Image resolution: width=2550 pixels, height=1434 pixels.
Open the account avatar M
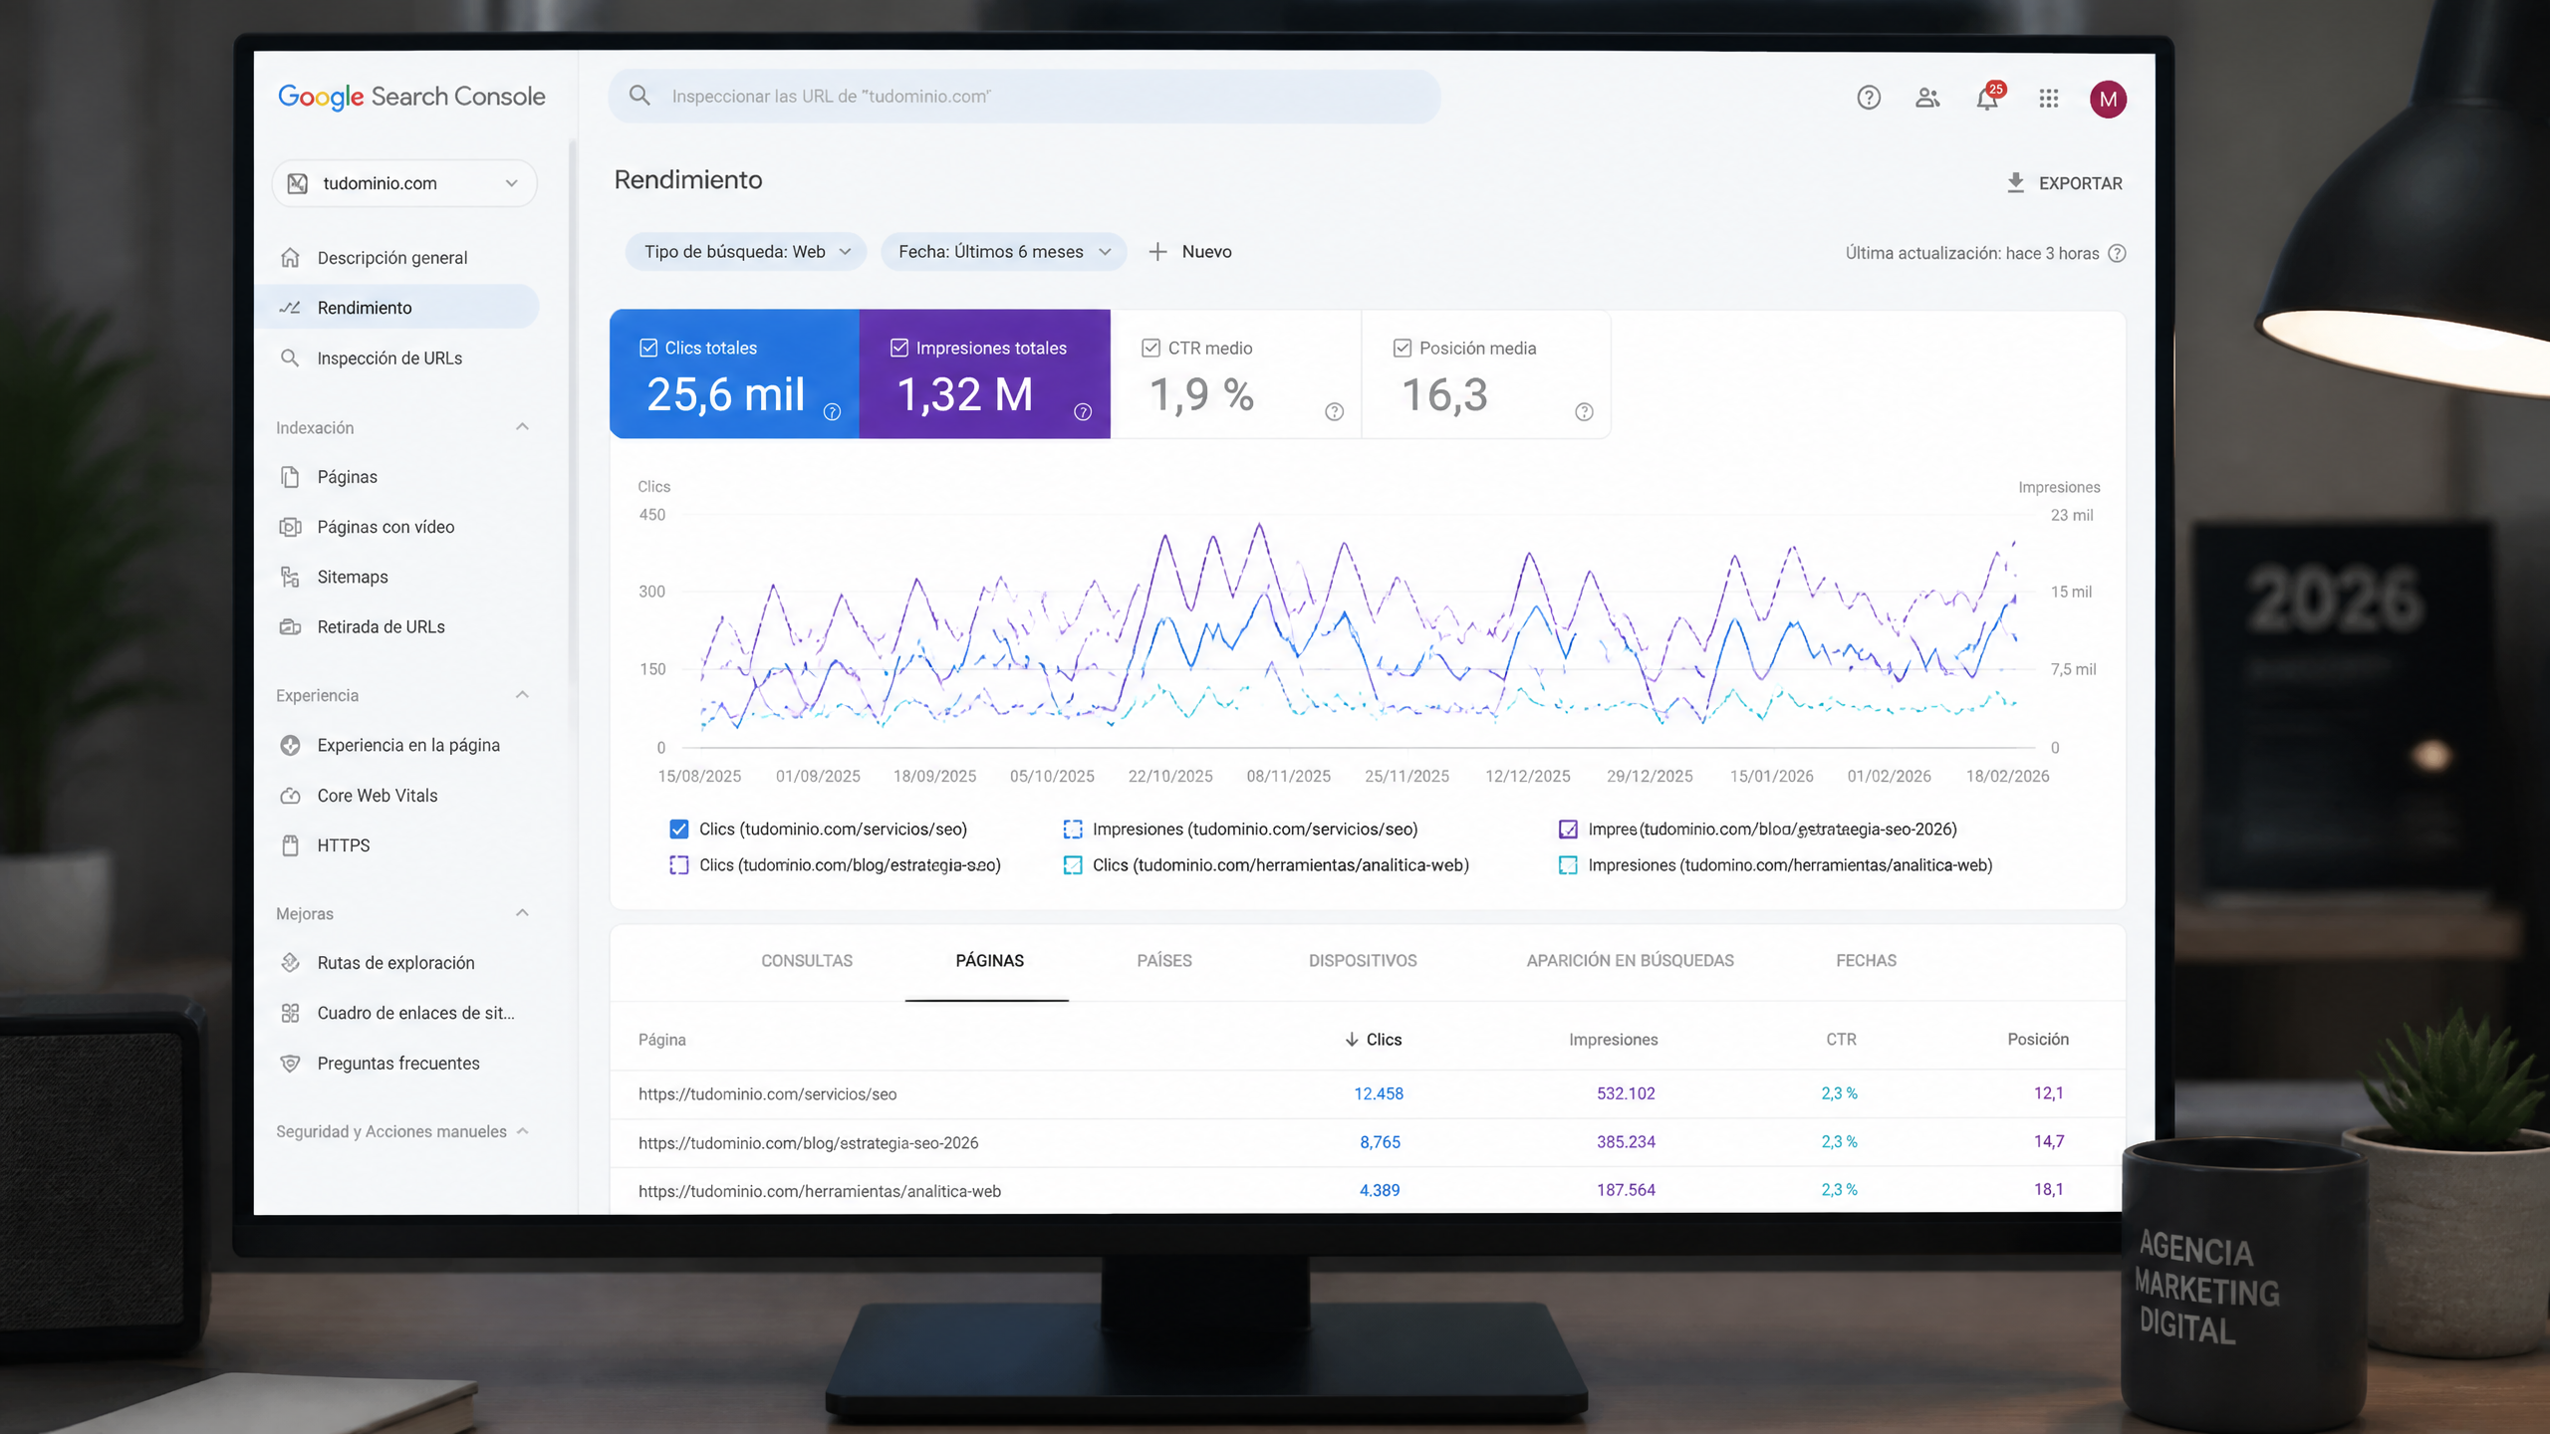coord(2108,99)
